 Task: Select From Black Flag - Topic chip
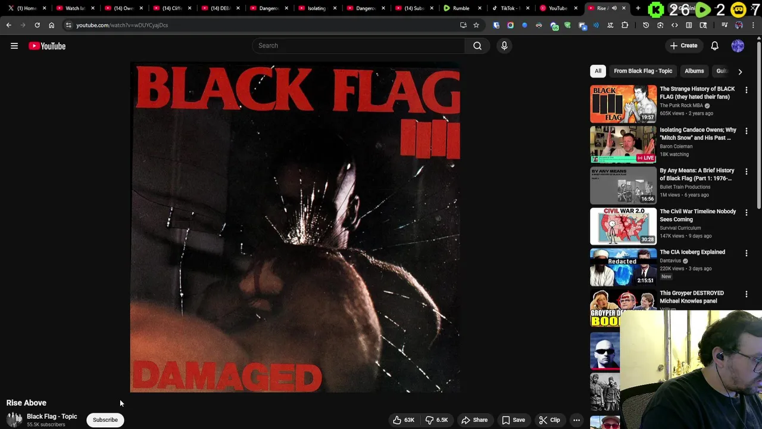click(643, 71)
